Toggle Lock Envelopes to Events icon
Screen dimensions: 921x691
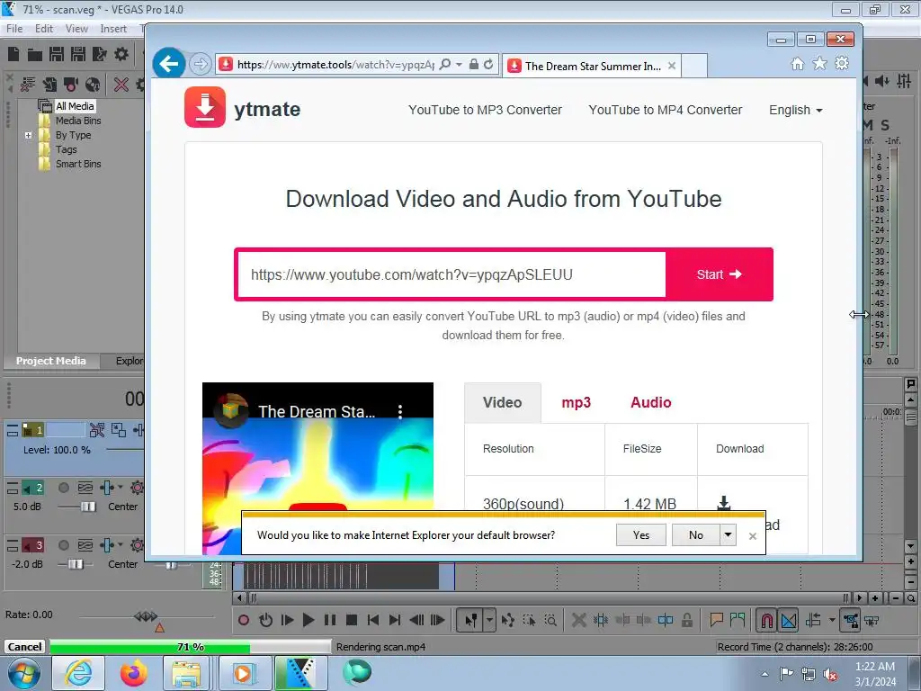point(850,620)
